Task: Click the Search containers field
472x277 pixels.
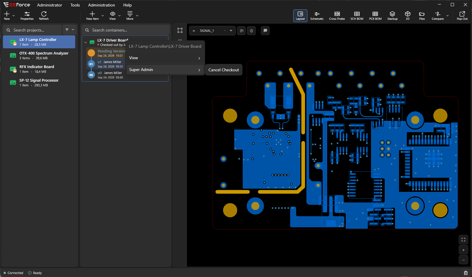Action: [x=126, y=30]
